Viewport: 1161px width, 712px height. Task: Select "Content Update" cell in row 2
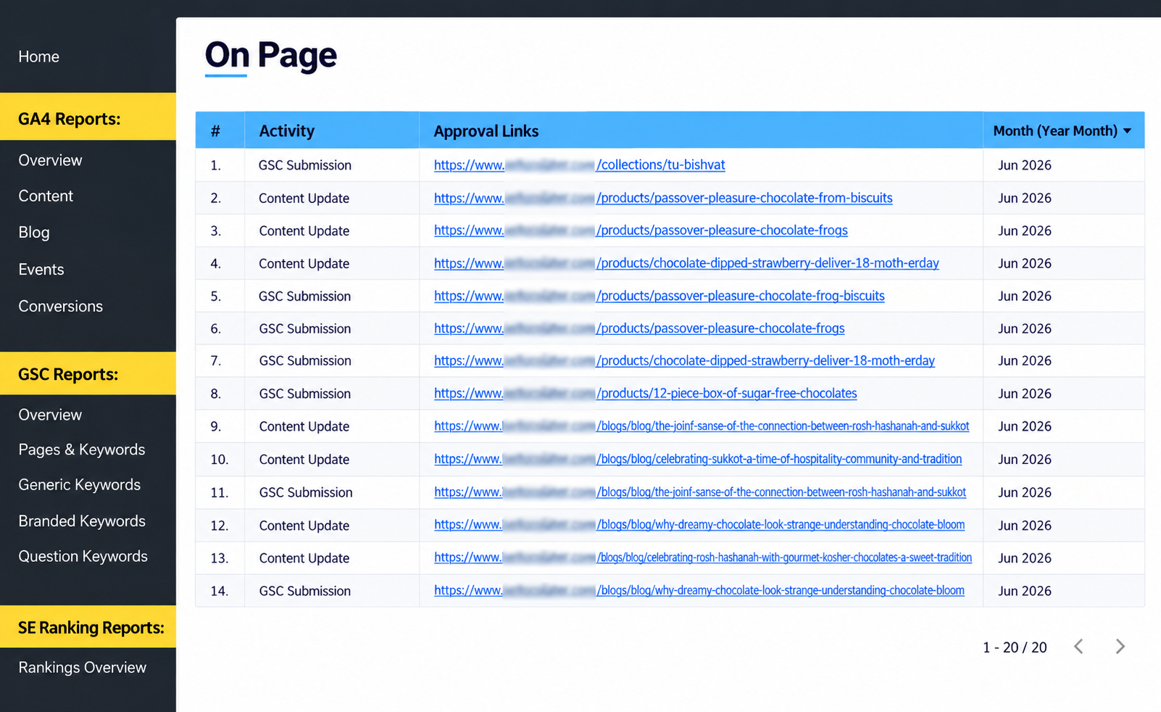pyautogui.click(x=304, y=198)
